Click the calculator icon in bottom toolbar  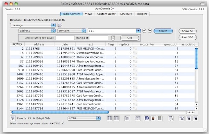160,118
